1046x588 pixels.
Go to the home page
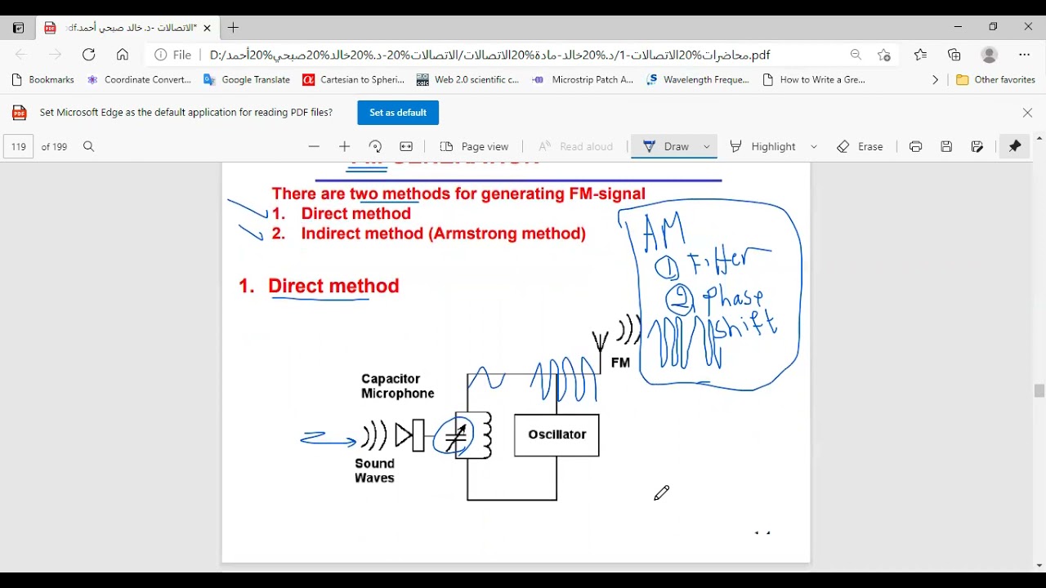tap(123, 55)
